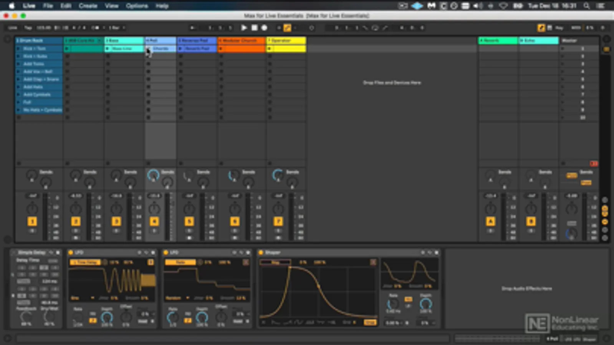614x345 pixels.
Task: Click the Key map mode button
Action: click(x=559, y=28)
